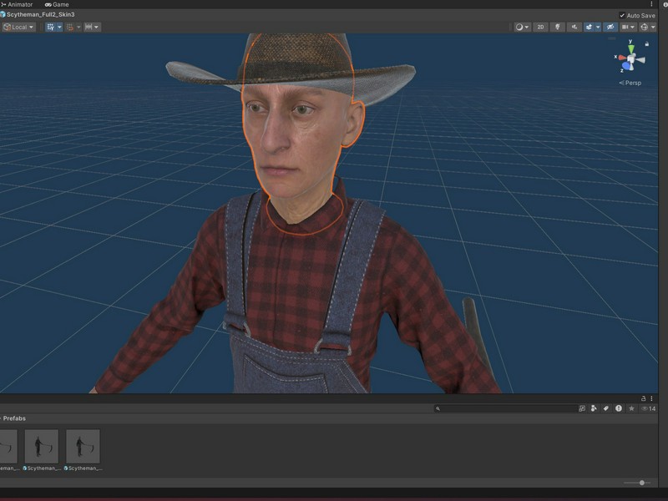Toggle hidden objects visibility eye icon

coord(610,27)
